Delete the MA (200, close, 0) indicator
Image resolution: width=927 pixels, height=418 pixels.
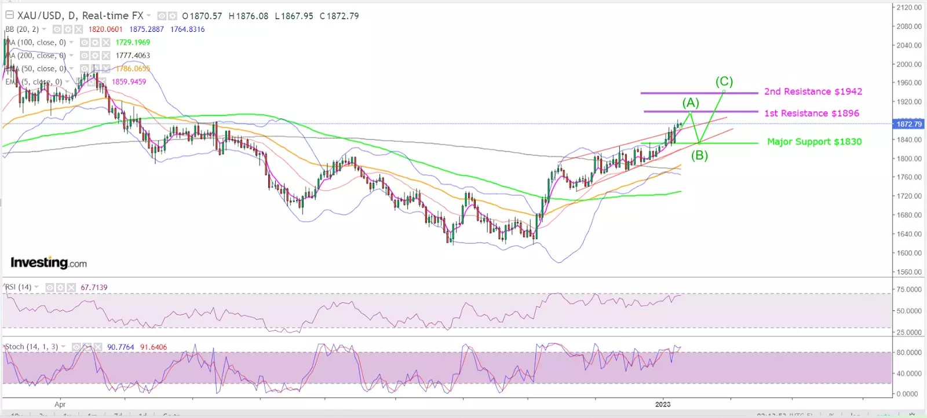(106, 56)
